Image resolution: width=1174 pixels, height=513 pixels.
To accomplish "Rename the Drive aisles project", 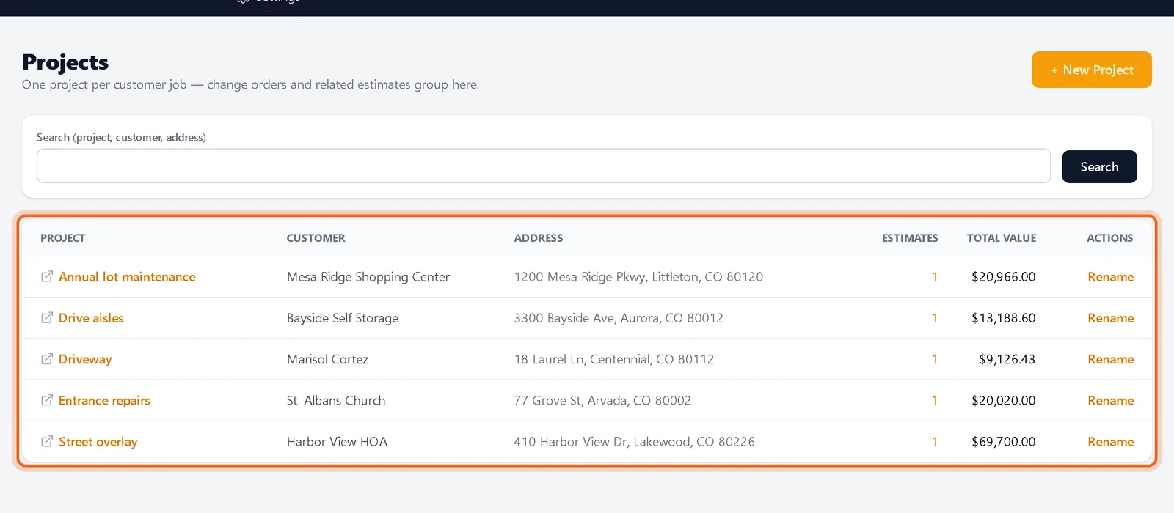I will pyautogui.click(x=1110, y=318).
